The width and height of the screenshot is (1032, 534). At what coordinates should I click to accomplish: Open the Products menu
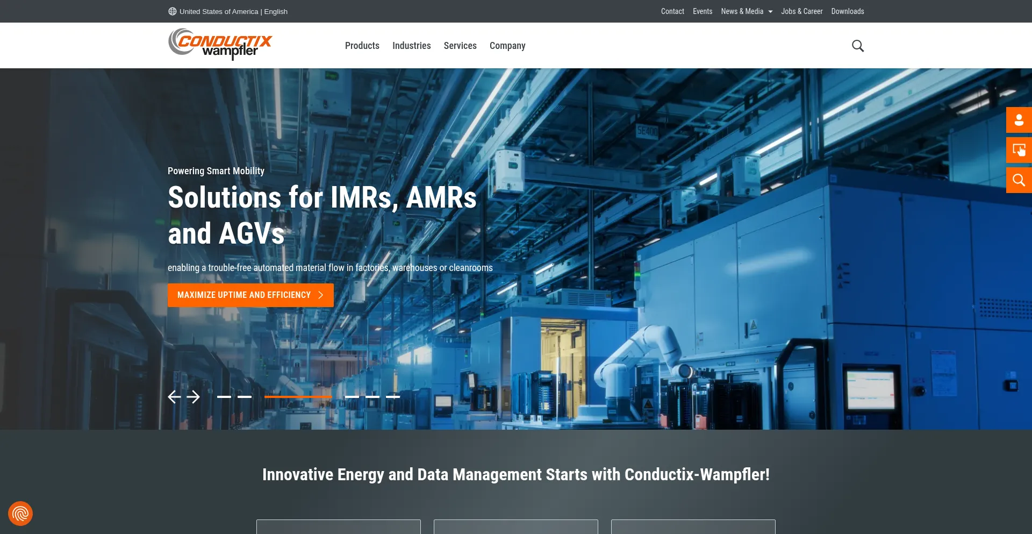tap(362, 46)
